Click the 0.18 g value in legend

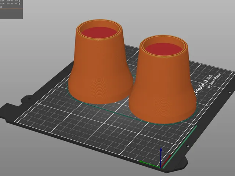[x=17, y=1]
